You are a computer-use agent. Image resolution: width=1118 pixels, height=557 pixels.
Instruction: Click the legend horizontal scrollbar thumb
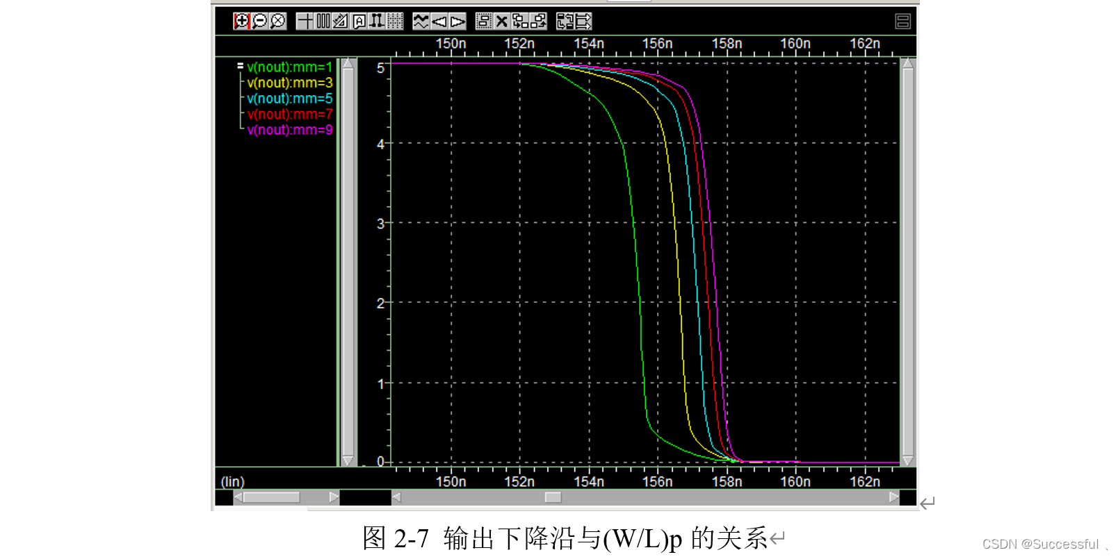click(x=271, y=497)
